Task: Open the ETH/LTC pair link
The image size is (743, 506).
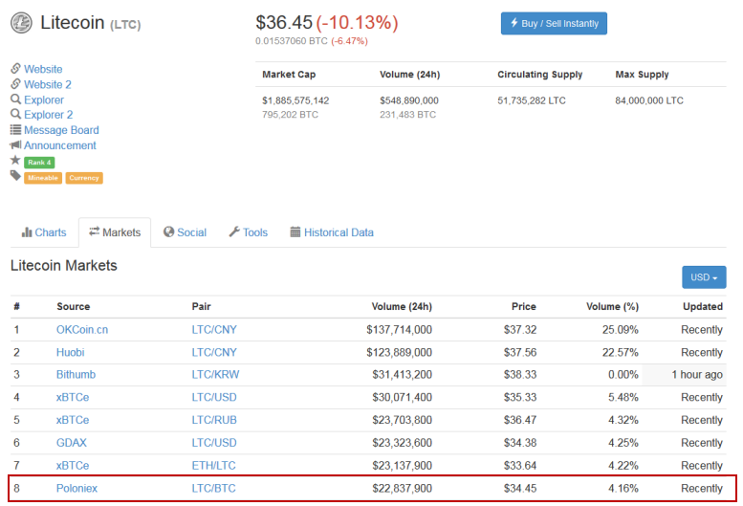Action: pos(213,466)
